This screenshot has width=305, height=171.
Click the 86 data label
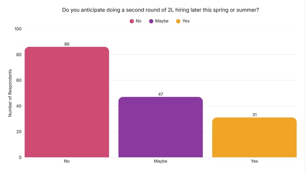[x=67, y=44]
